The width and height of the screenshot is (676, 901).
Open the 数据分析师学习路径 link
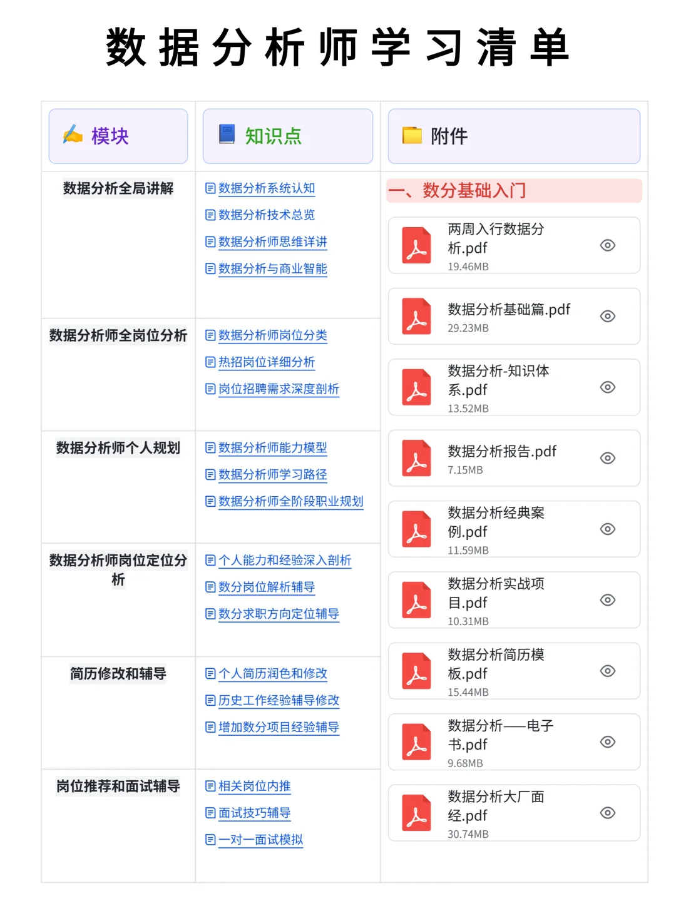272,475
